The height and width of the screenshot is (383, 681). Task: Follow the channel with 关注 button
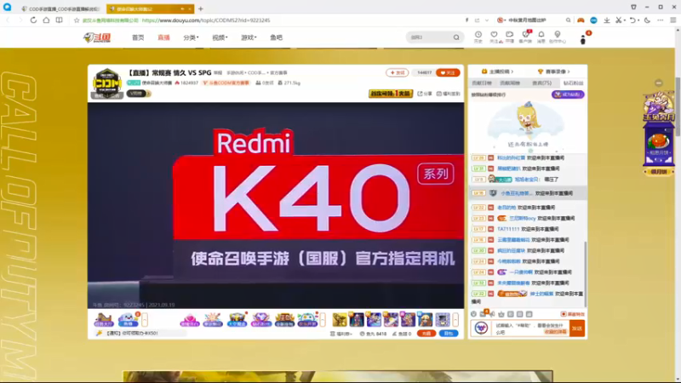[448, 73]
